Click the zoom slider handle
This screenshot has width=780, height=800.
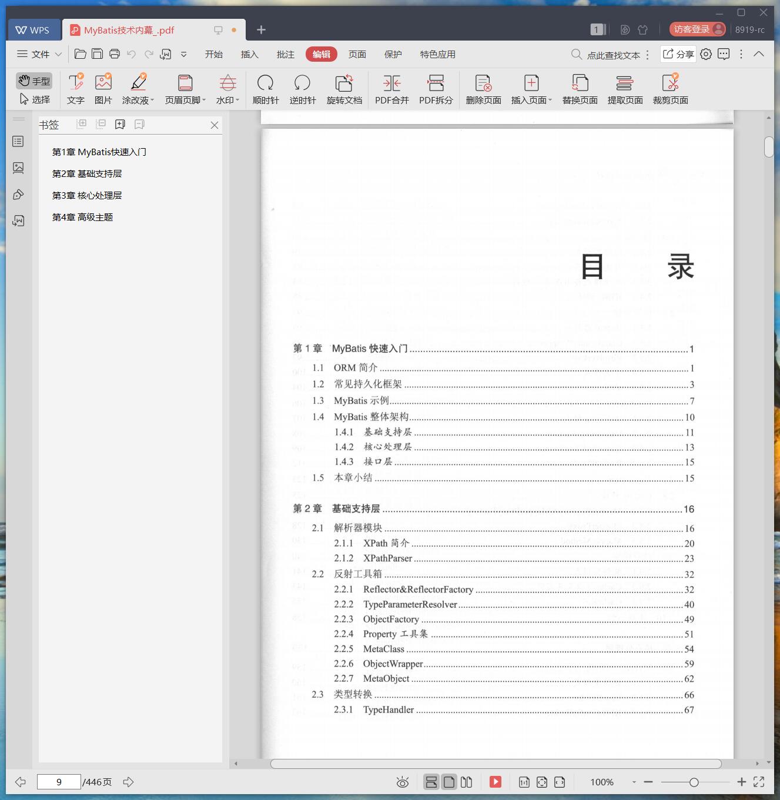coord(694,782)
